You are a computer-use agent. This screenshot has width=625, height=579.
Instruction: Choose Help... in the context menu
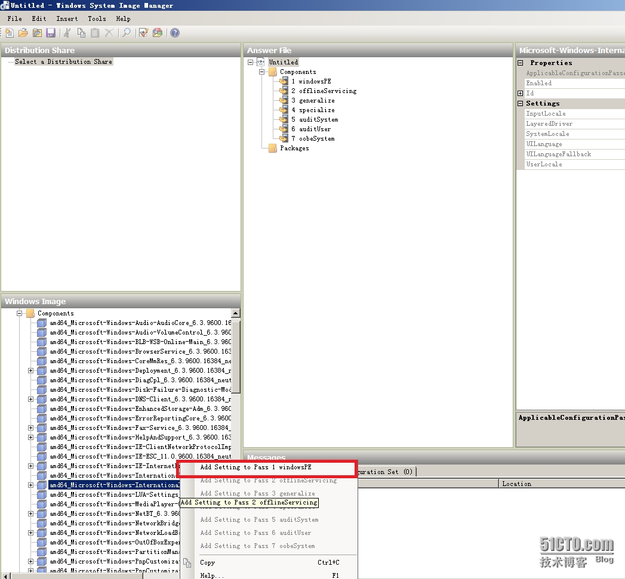point(269,575)
